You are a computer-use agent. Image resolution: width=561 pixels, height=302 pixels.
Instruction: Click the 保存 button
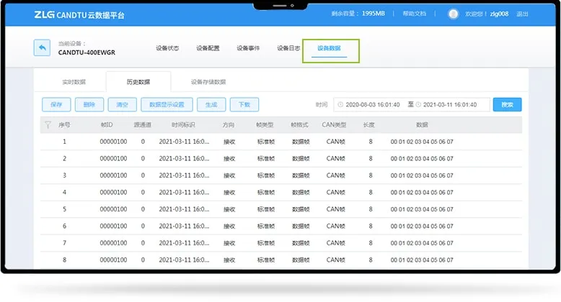point(56,105)
